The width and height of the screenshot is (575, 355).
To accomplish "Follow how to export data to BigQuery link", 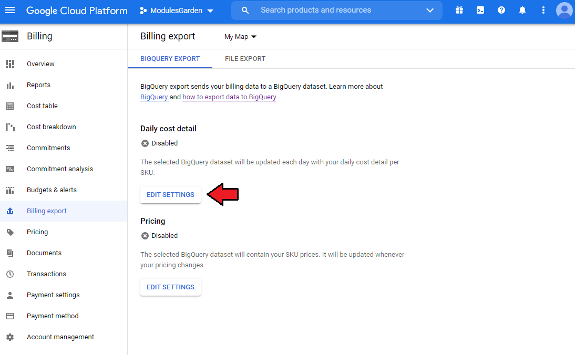I will point(229,97).
